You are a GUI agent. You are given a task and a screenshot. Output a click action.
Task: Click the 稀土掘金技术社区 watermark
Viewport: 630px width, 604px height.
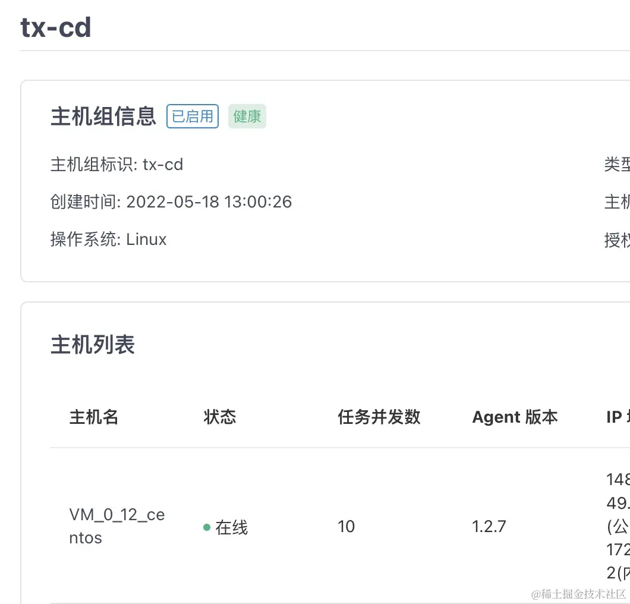pos(579,594)
